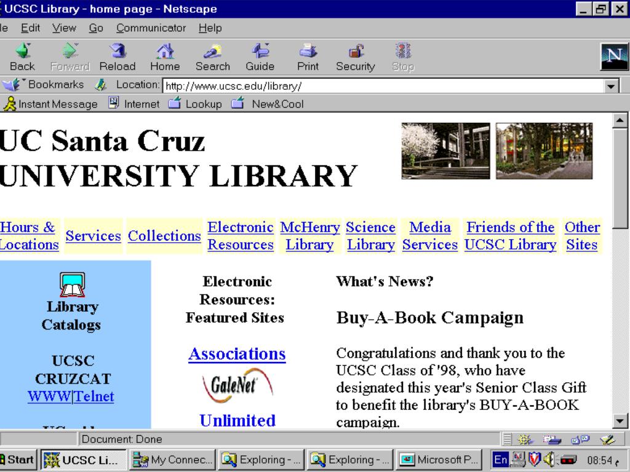Open the Security info button
The image size is (630, 472).
(x=355, y=57)
